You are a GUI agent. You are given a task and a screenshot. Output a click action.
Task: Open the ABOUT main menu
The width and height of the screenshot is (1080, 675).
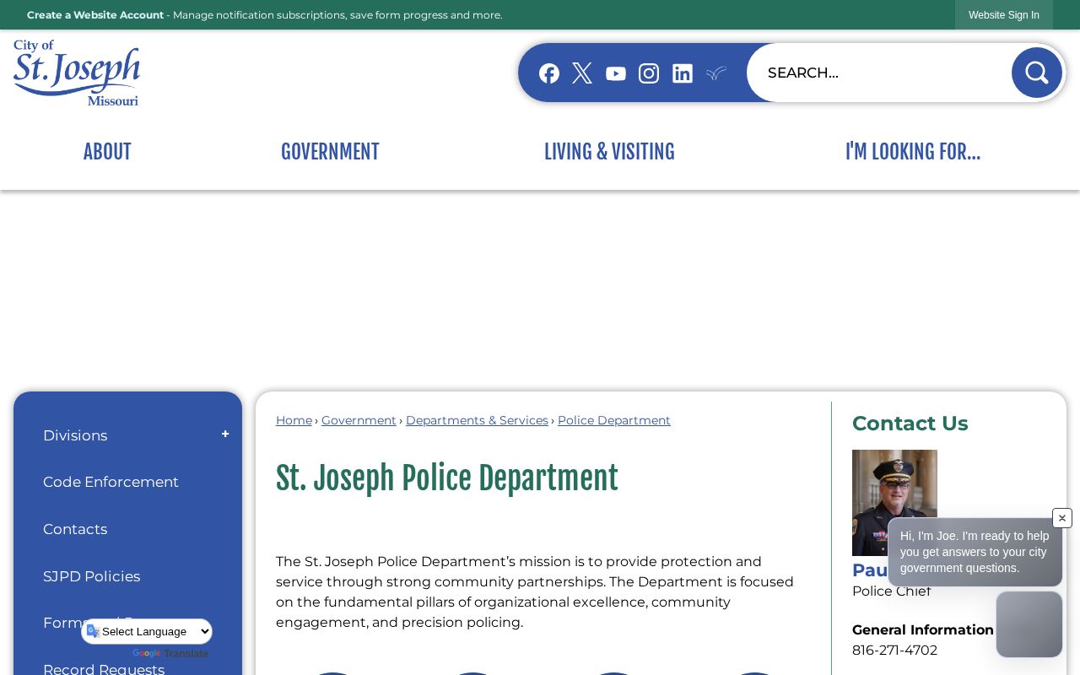107,152
